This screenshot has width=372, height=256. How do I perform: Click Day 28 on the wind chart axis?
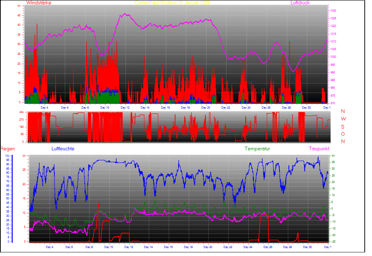[x=287, y=107]
